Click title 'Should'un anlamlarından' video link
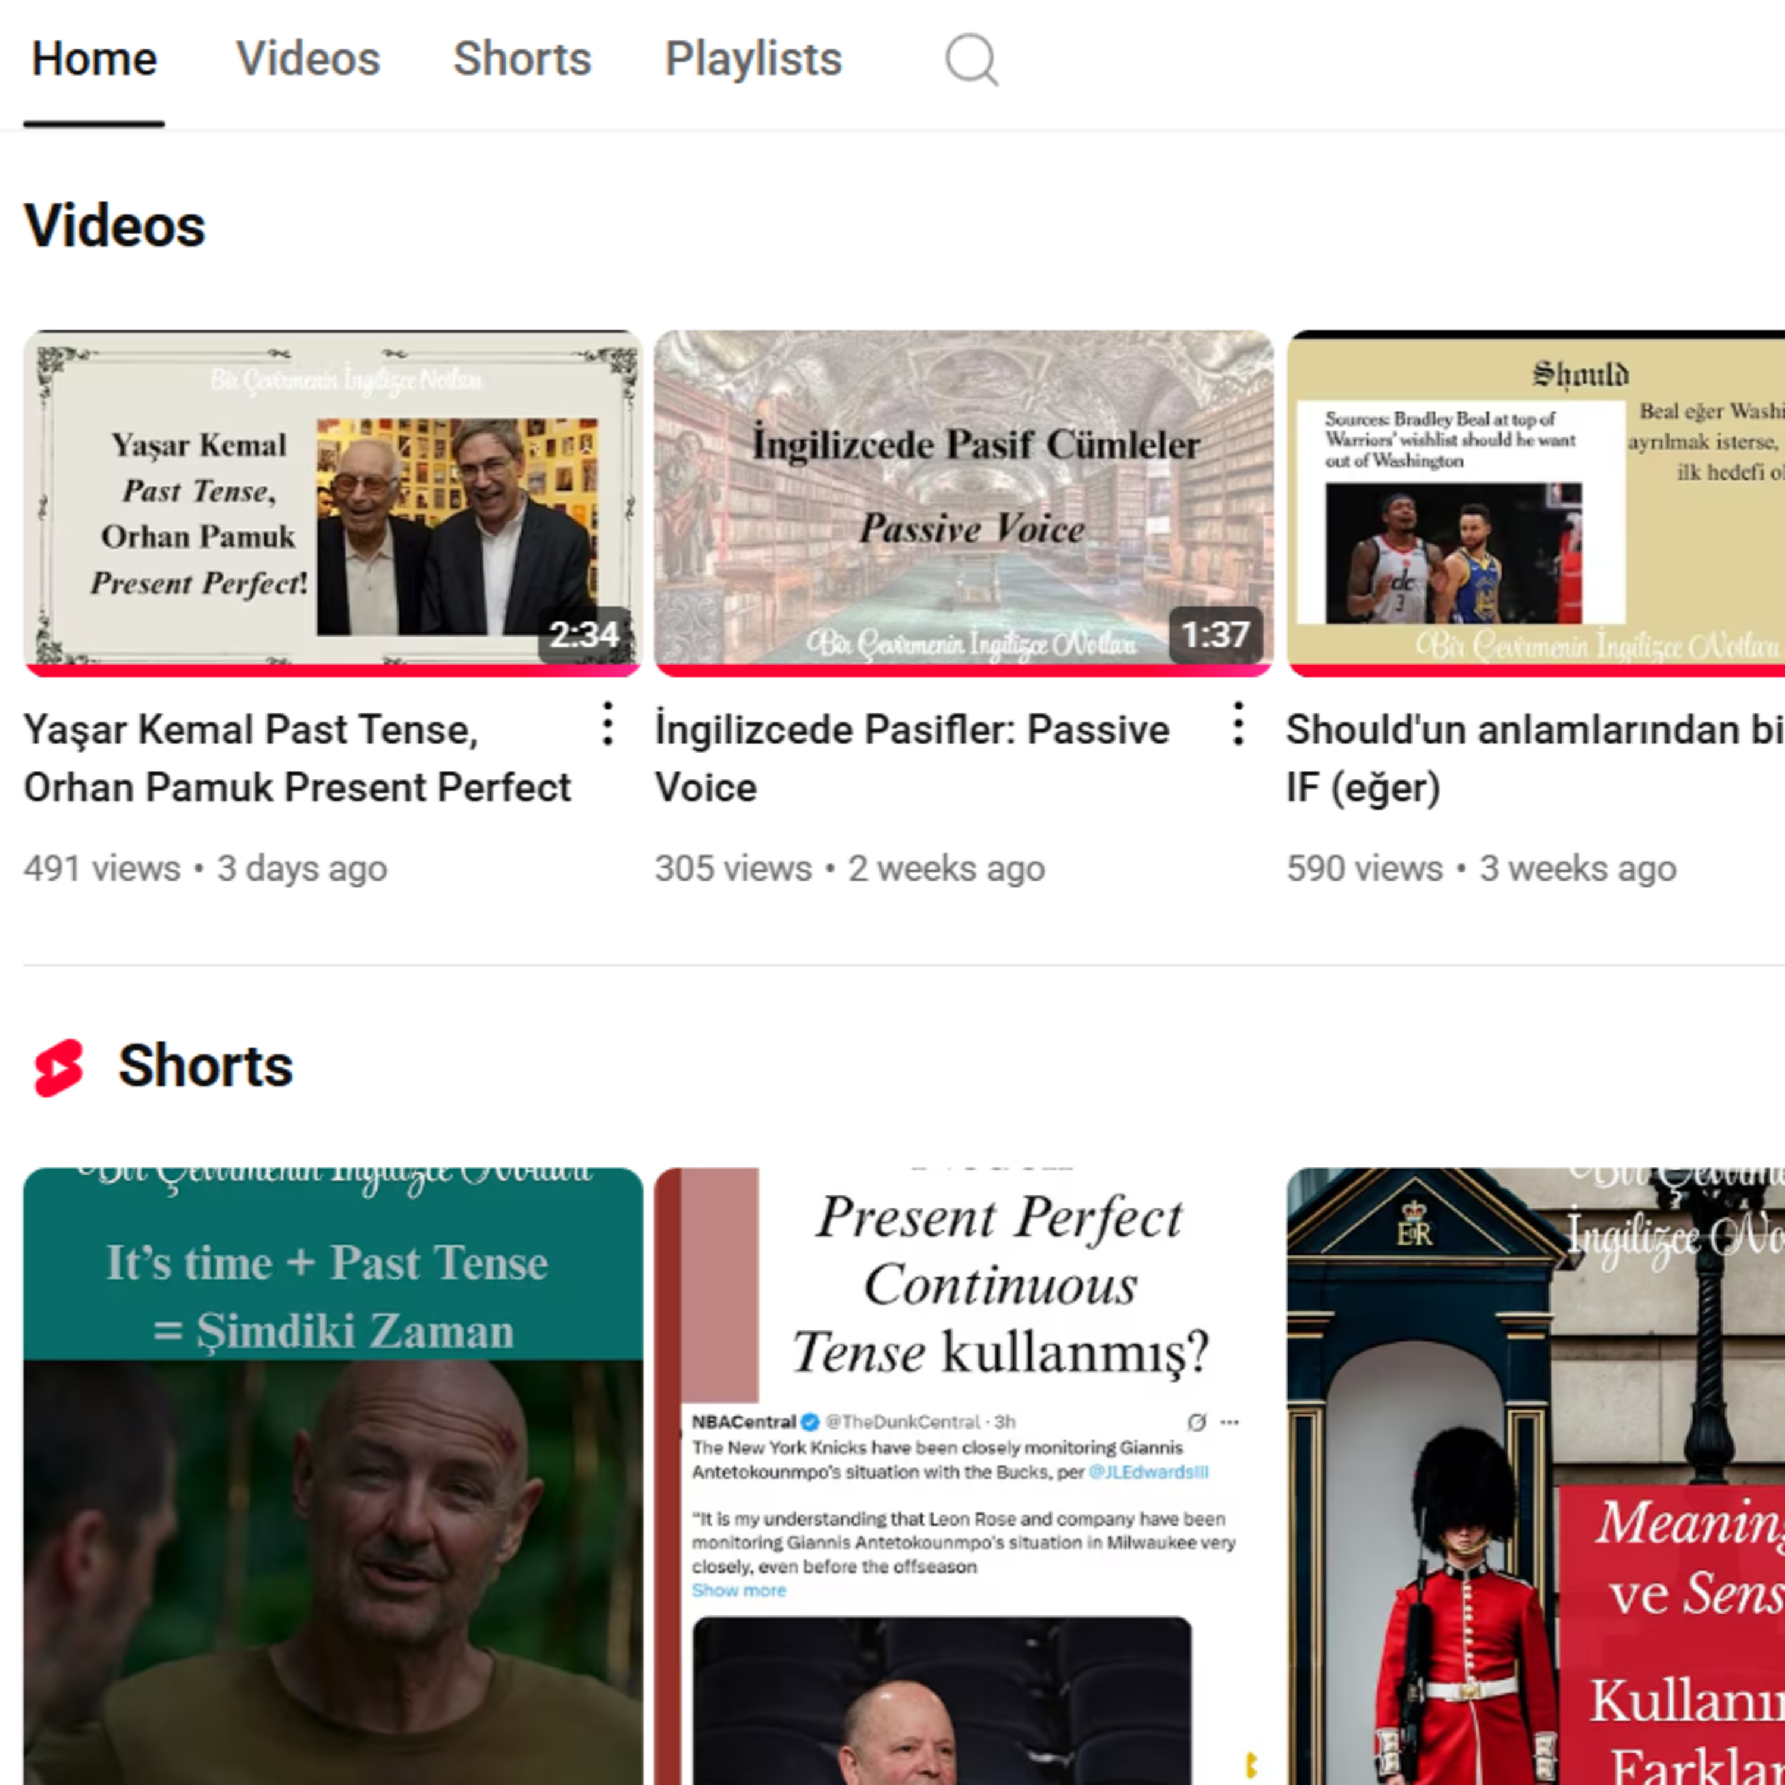 coord(1536,759)
